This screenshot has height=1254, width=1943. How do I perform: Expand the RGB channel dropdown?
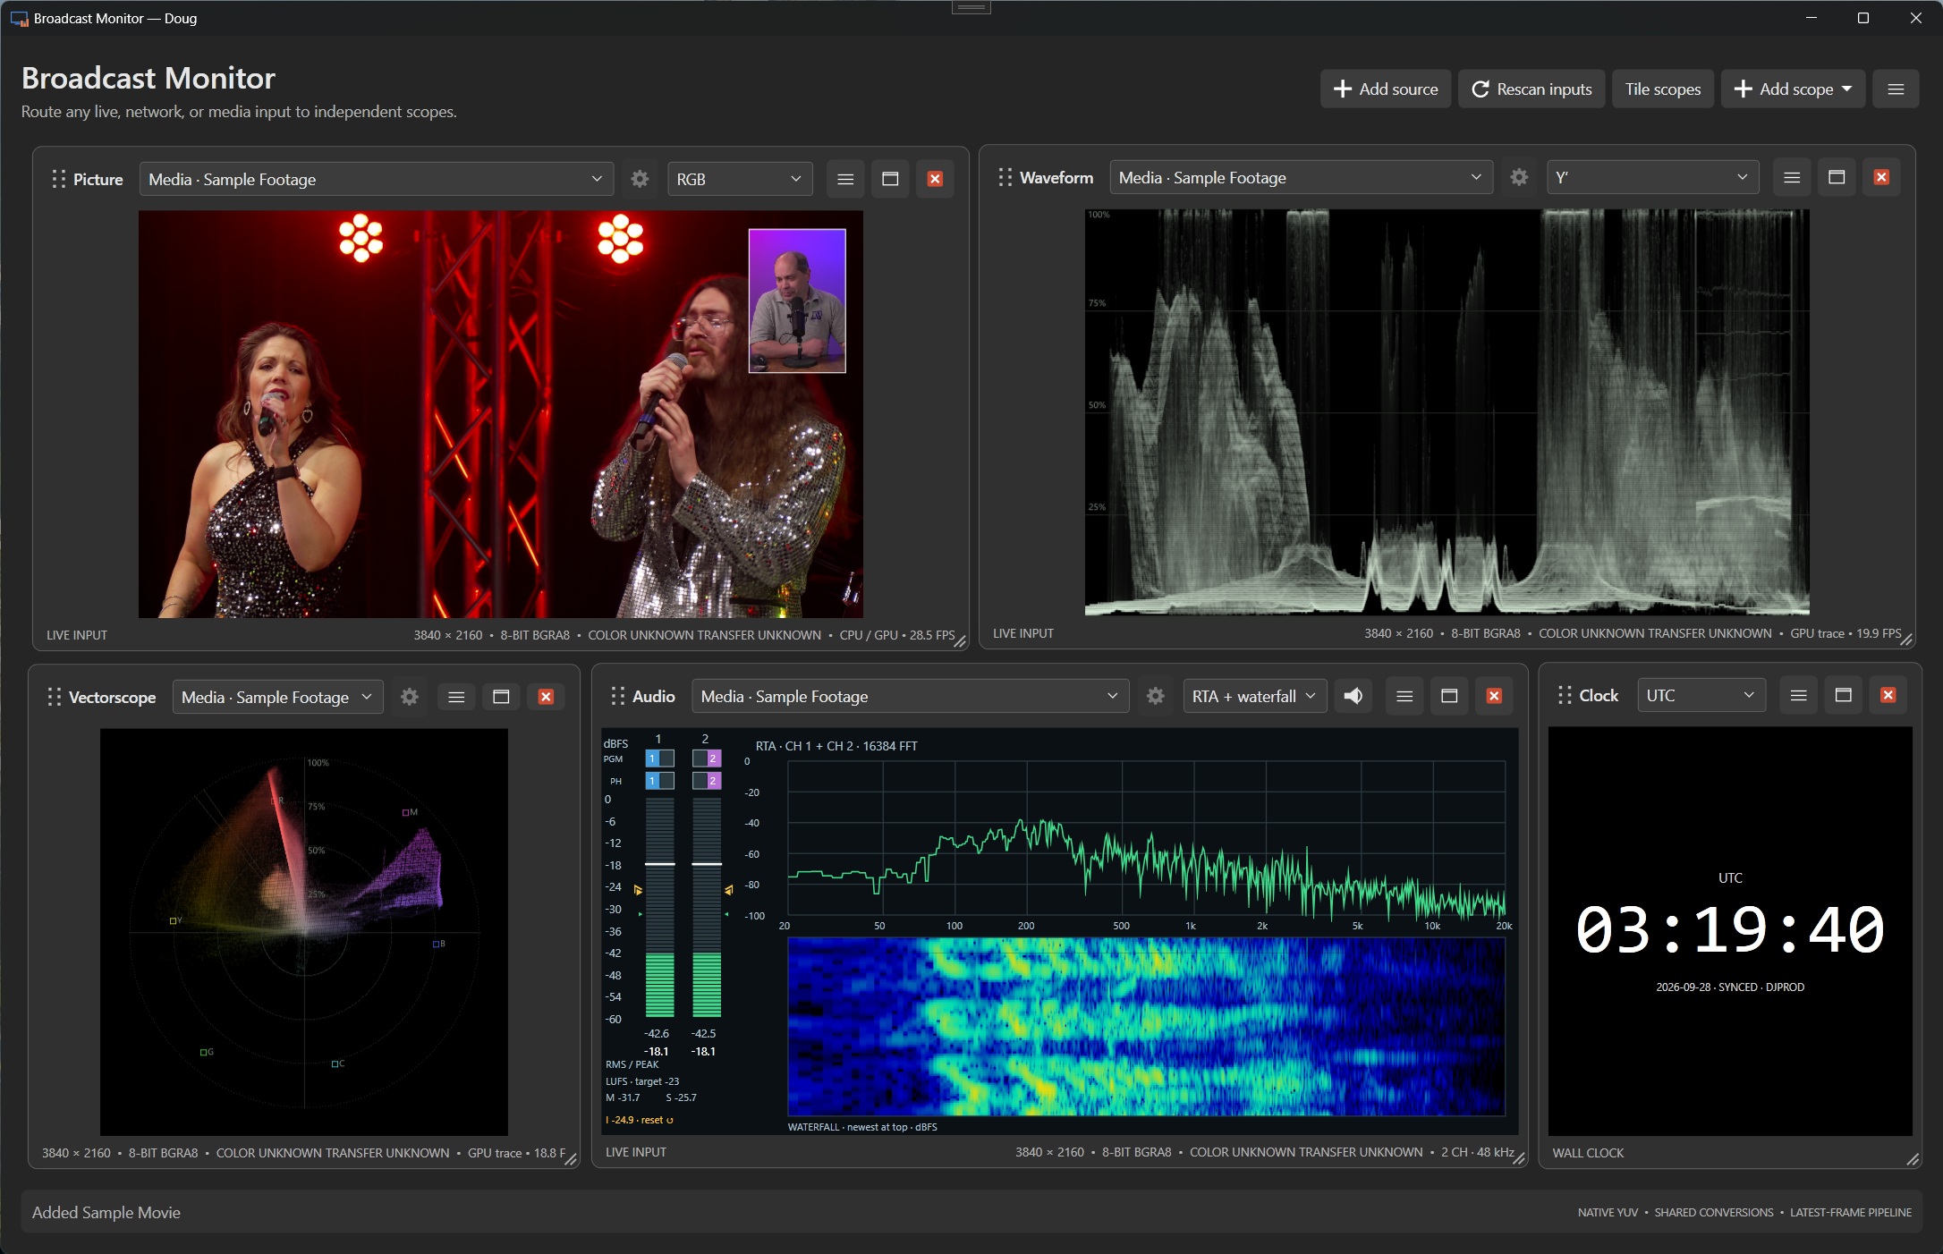click(x=740, y=179)
